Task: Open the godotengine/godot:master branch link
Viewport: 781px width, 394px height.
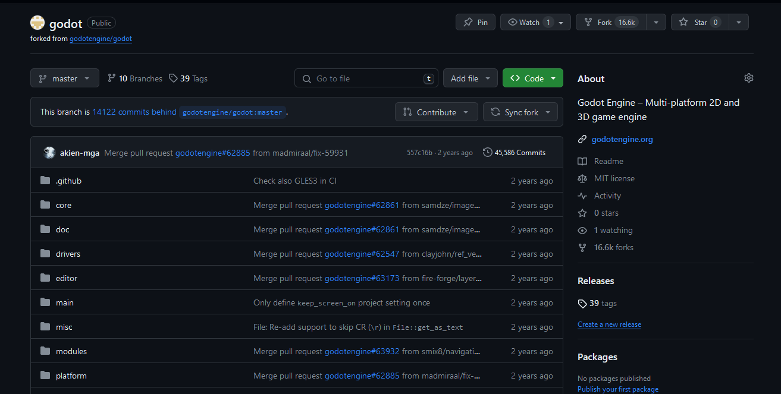Action: coord(233,112)
